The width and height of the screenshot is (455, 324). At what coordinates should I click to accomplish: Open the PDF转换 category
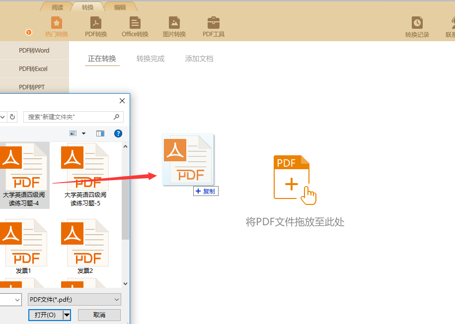click(96, 27)
